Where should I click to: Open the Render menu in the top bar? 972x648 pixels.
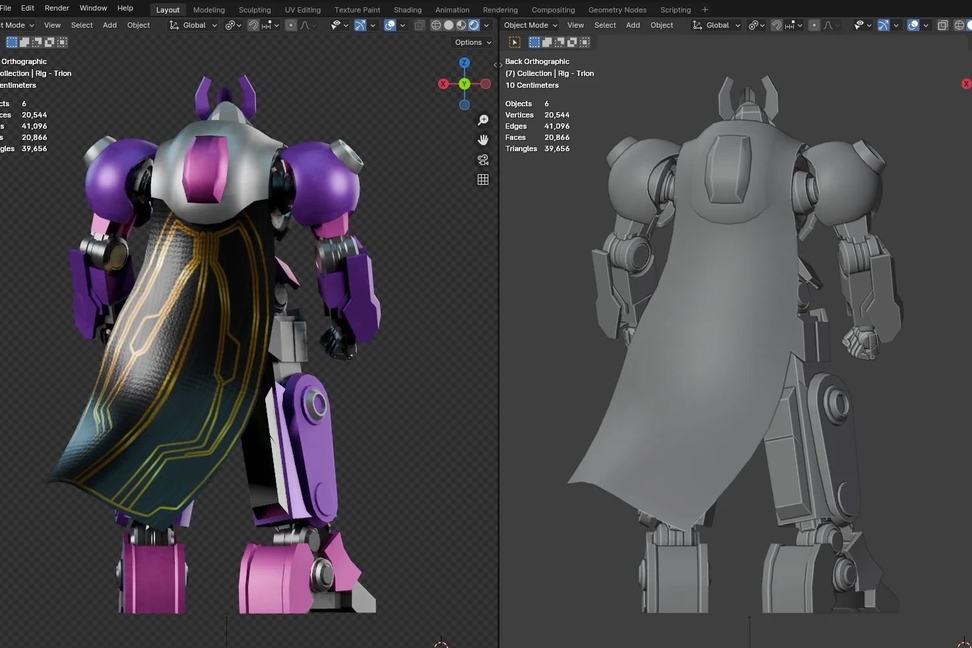tap(57, 8)
